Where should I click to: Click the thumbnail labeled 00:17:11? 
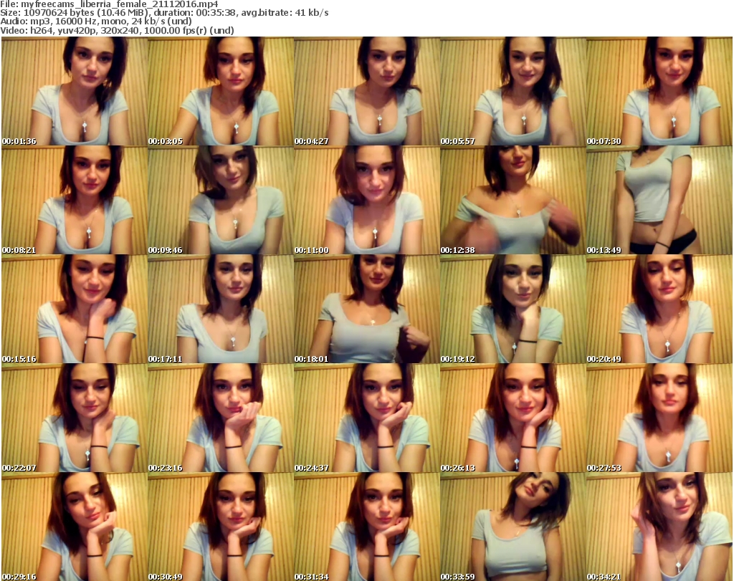pyautogui.click(x=221, y=309)
